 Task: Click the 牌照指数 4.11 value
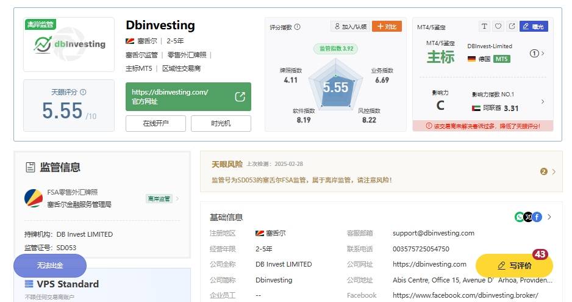[x=290, y=80]
